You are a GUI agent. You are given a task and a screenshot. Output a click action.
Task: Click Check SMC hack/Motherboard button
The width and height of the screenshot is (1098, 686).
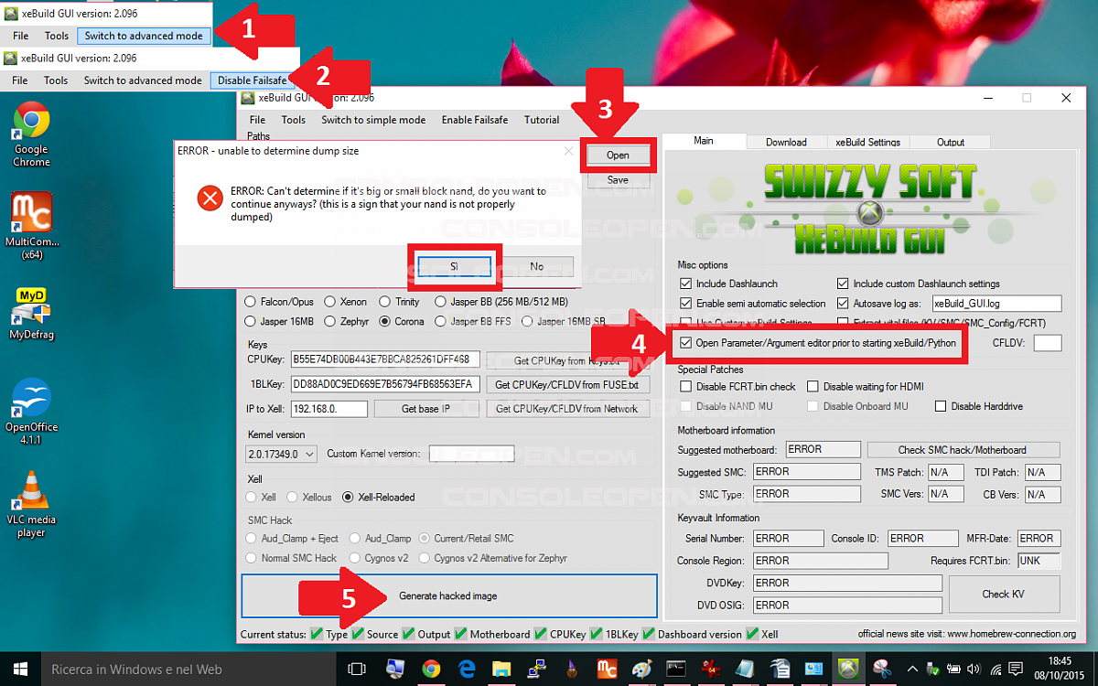click(x=963, y=449)
